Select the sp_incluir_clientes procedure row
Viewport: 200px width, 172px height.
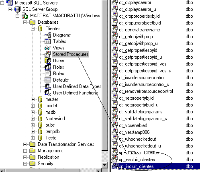click(x=155, y=166)
